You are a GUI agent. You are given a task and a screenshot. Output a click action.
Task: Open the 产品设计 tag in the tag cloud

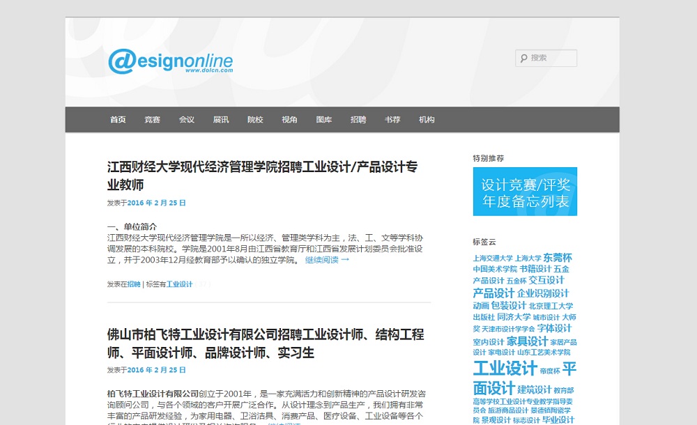[493, 293]
